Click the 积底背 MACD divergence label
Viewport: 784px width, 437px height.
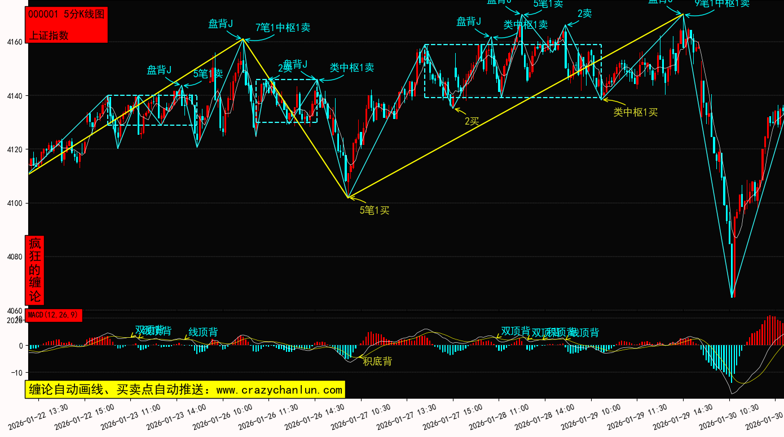click(x=377, y=361)
